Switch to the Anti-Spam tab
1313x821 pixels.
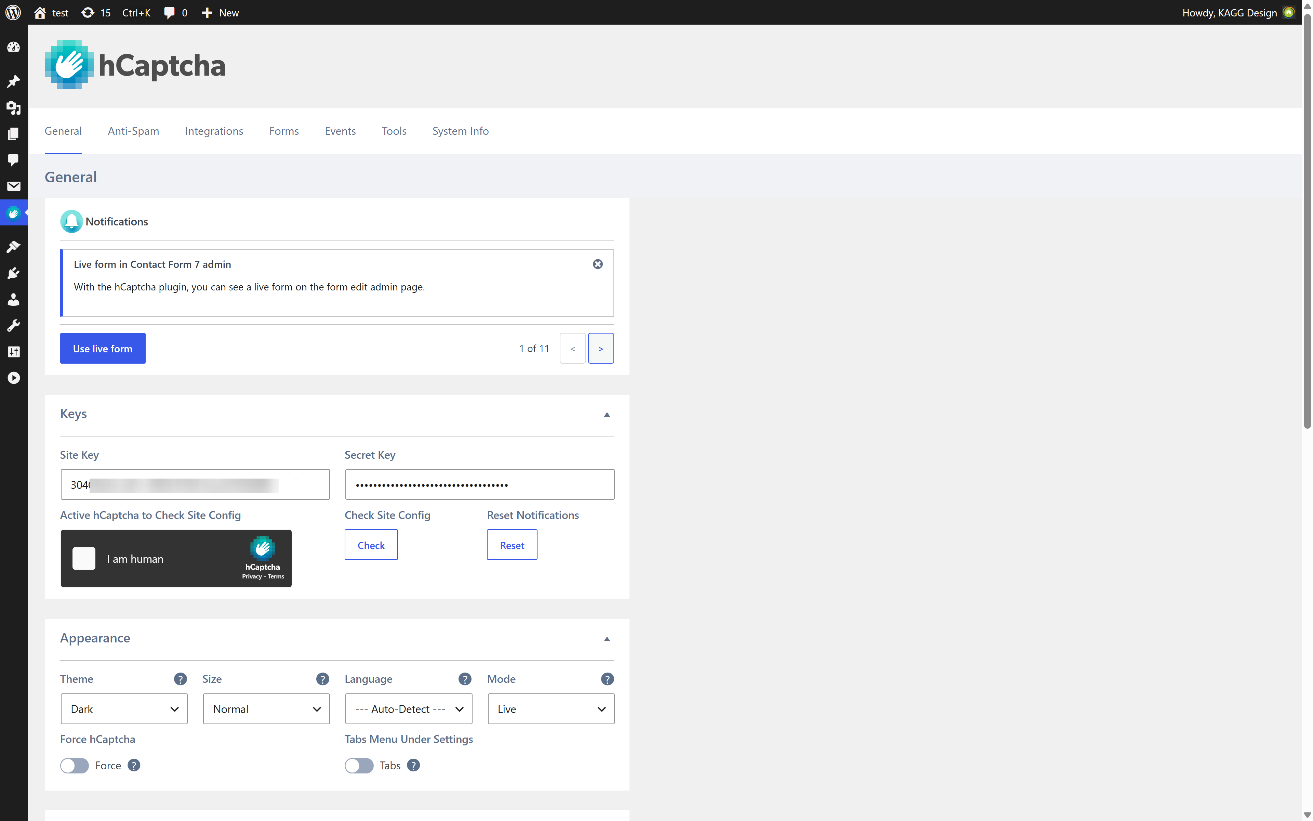(x=133, y=130)
